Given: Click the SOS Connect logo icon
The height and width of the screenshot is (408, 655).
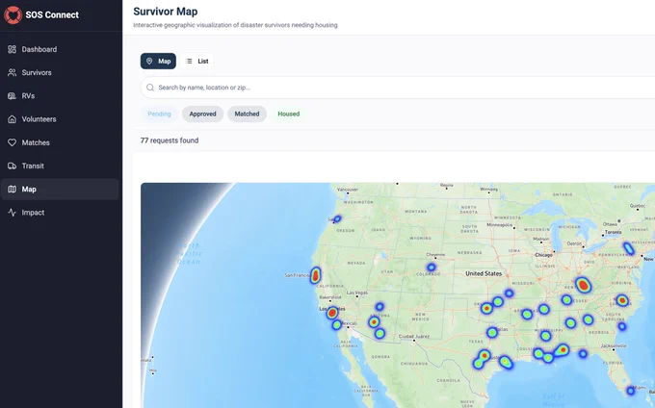Looking at the screenshot, I should pos(13,15).
